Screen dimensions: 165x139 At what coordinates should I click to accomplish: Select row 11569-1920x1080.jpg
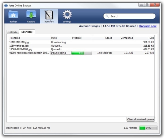pos(82,49)
